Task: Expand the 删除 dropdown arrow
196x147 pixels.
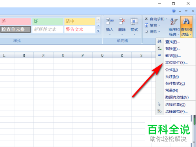Action: (x=122, y=34)
